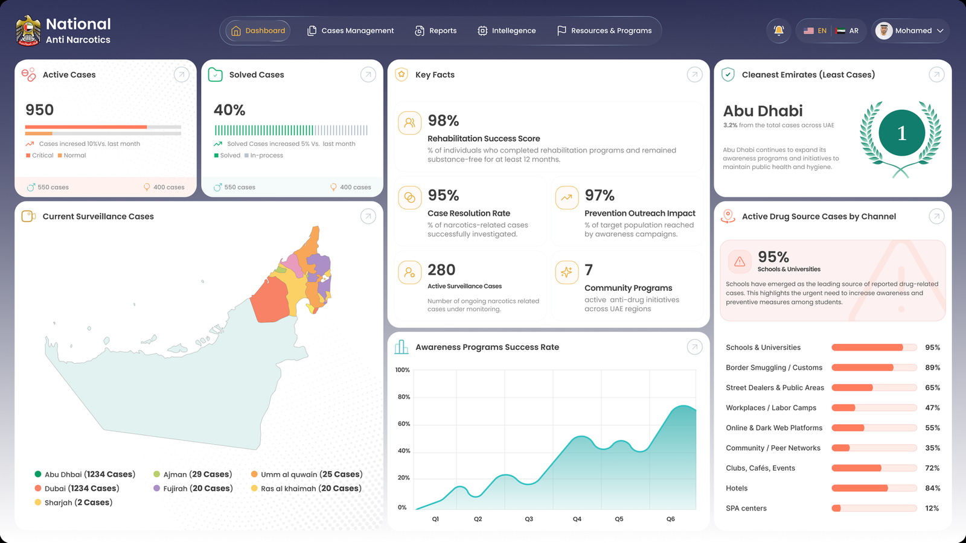Click the Critical legend in Active Cases
Screen dimensions: 966x543
(x=40, y=156)
